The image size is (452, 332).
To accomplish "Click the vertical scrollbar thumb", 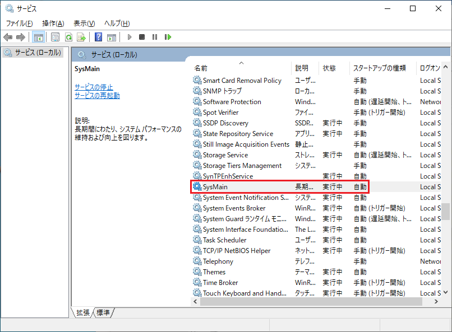I will click(446, 212).
